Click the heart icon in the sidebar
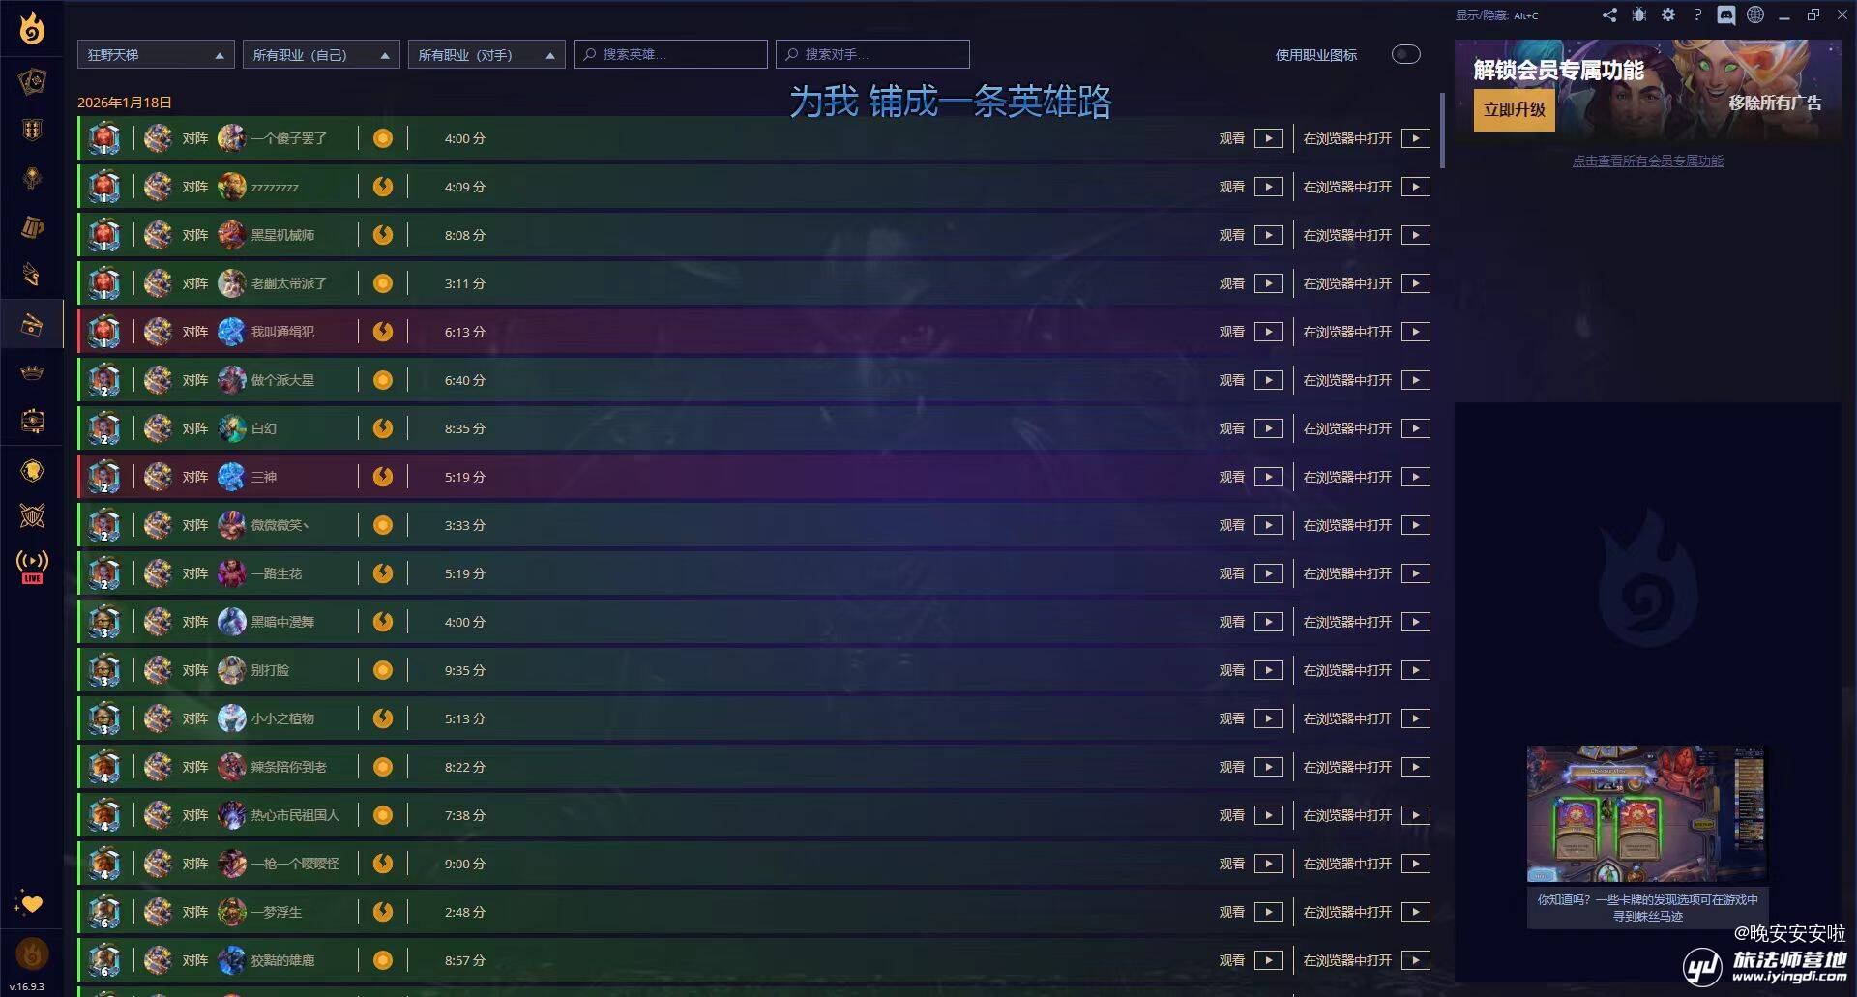Image resolution: width=1857 pixels, height=997 pixels. [31, 904]
